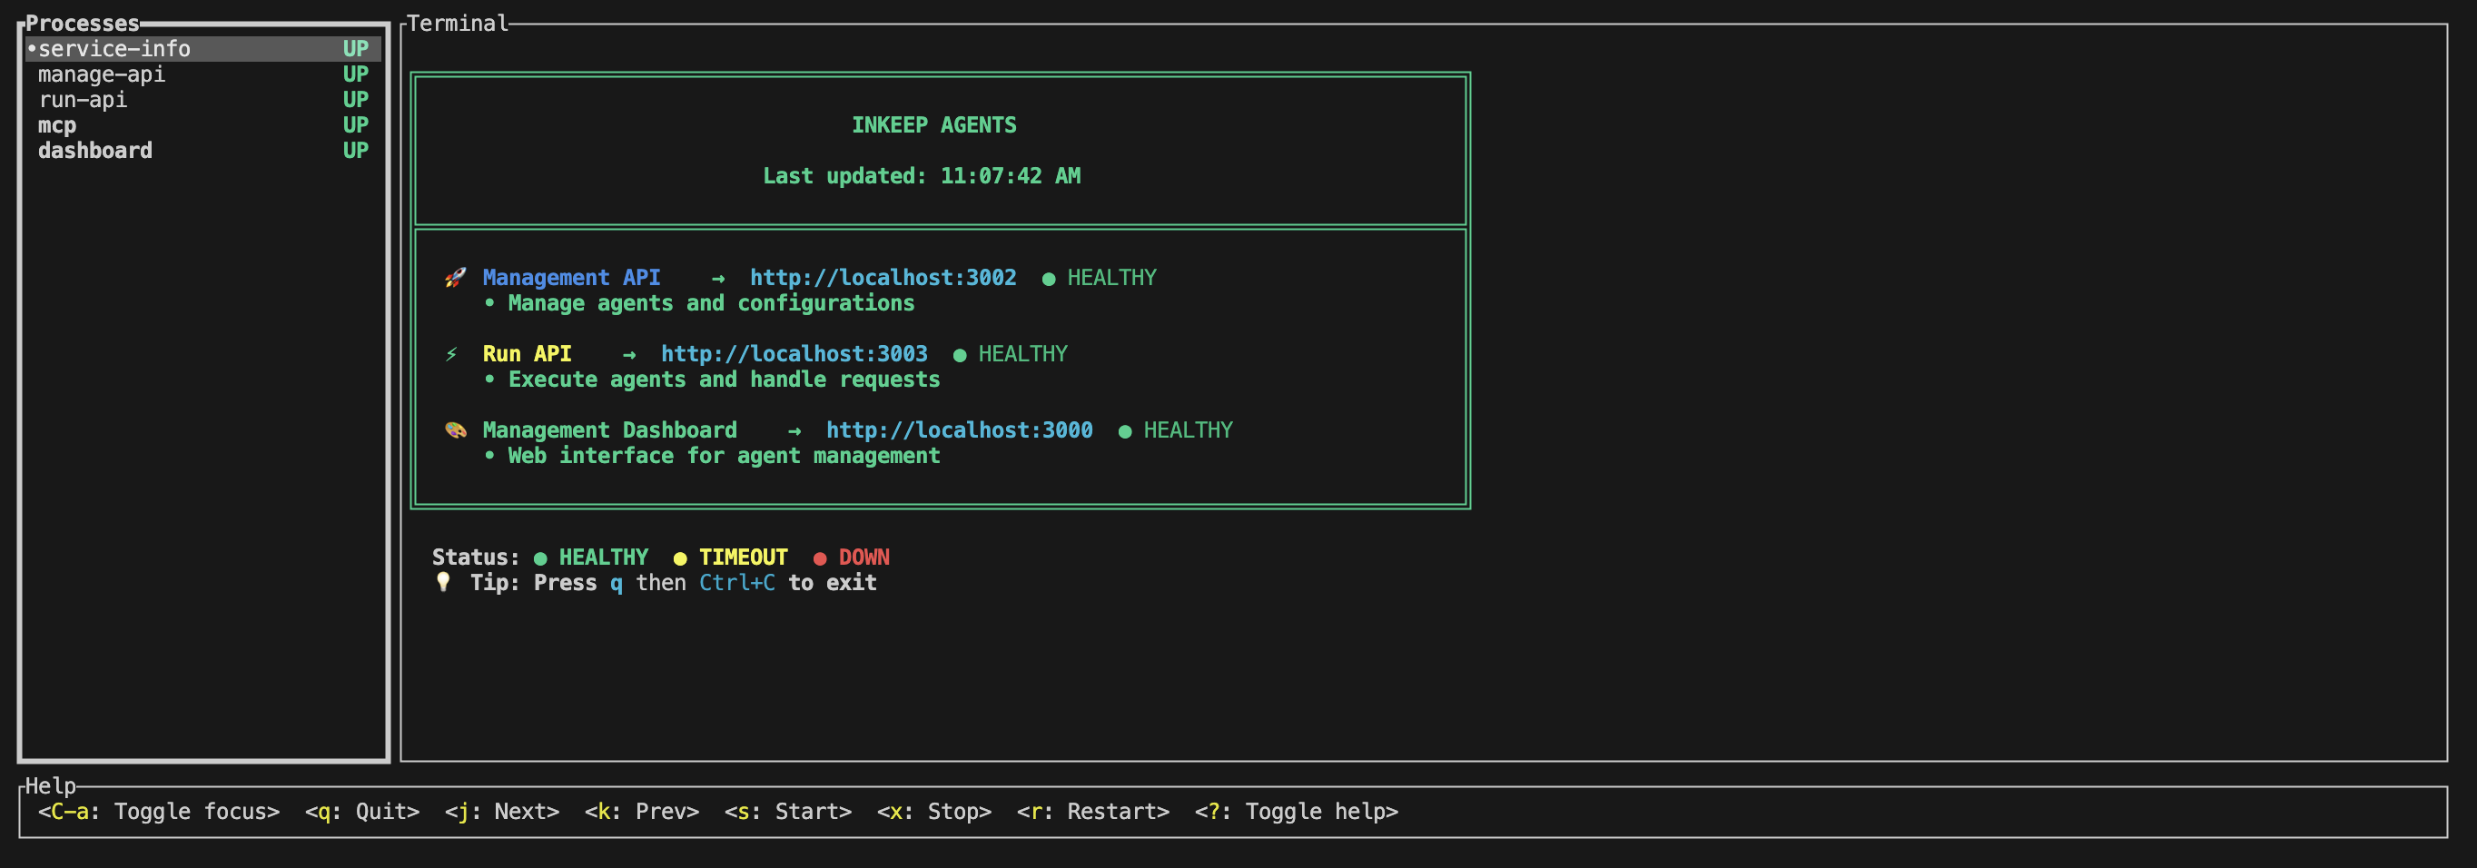
Task: Open the http://localhost:3000 dashboard link
Action: [958, 429]
